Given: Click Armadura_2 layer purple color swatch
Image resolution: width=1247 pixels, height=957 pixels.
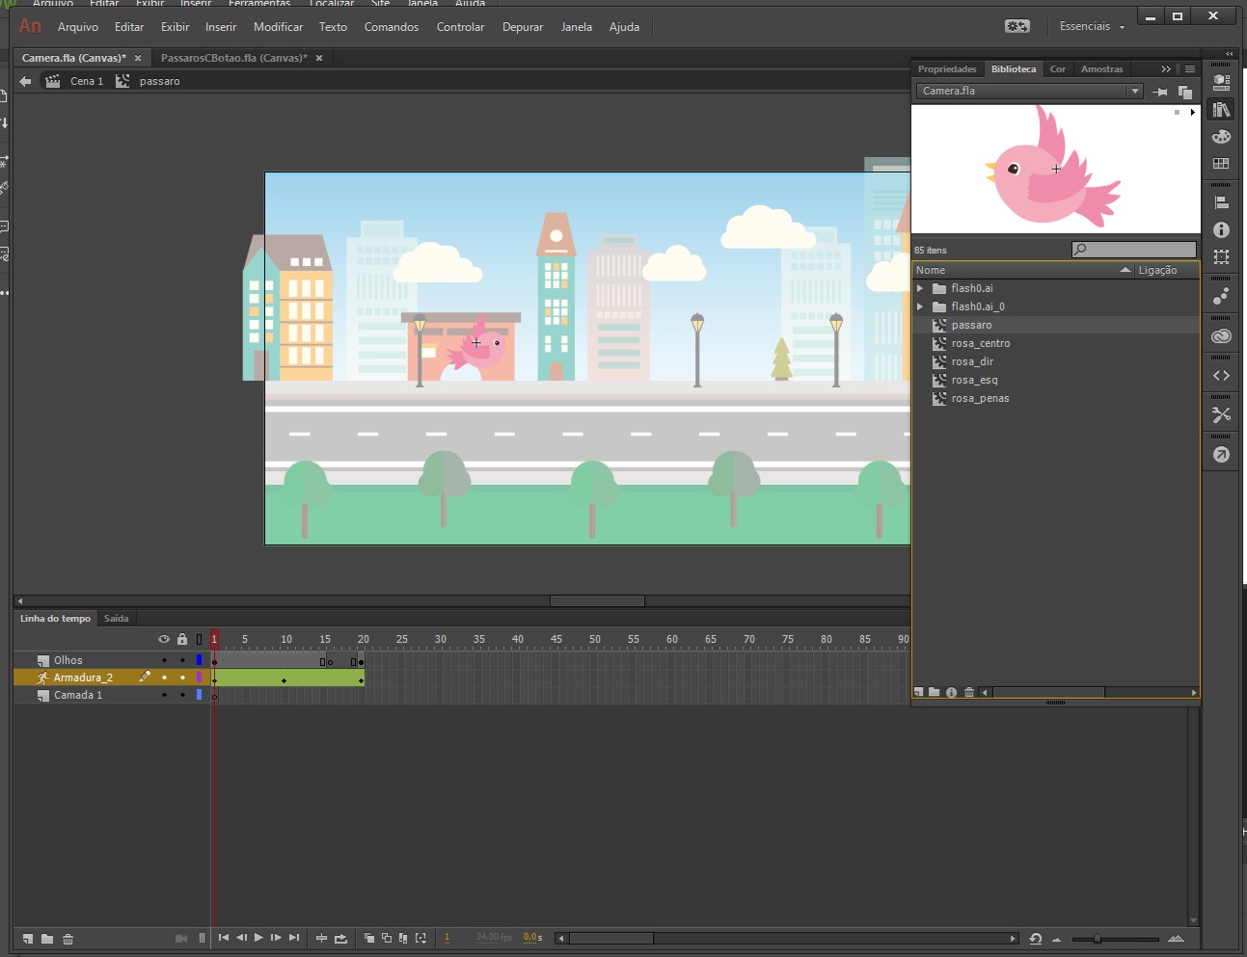Looking at the screenshot, I should [x=200, y=678].
